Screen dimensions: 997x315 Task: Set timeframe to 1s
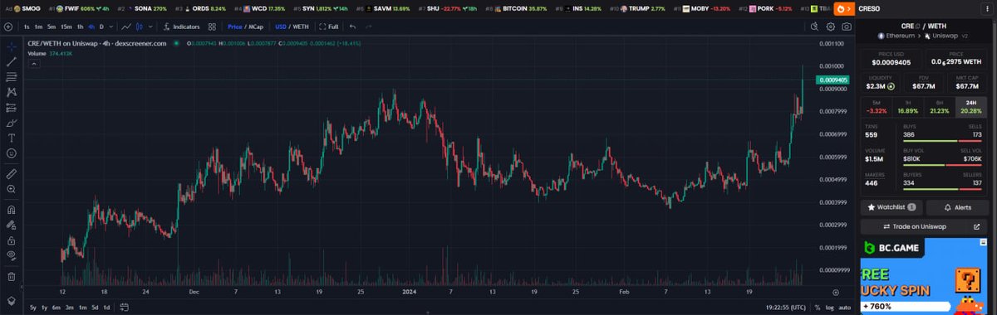[27, 27]
